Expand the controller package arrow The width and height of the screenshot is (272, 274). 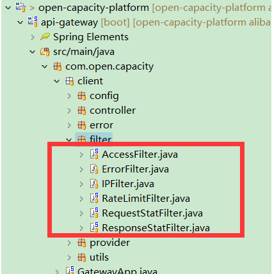pyautogui.click(x=69, y=110)
